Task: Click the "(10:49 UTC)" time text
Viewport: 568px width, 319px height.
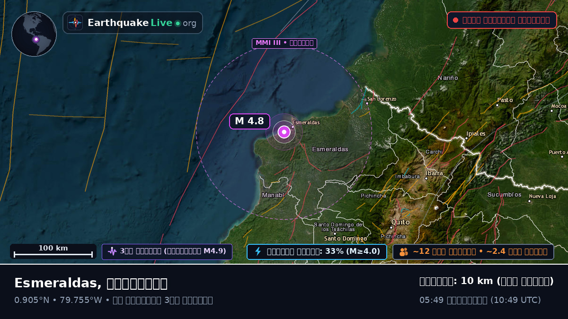Action: [516, 300]
